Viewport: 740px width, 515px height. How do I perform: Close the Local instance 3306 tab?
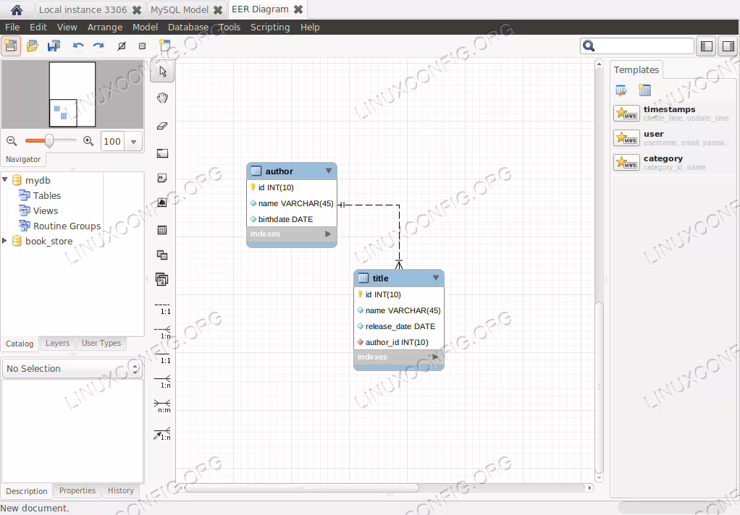(136, 10)
